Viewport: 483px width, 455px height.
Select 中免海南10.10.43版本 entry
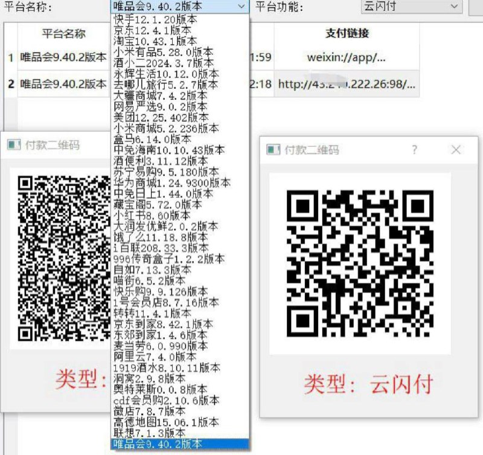(x=179, y=150)
